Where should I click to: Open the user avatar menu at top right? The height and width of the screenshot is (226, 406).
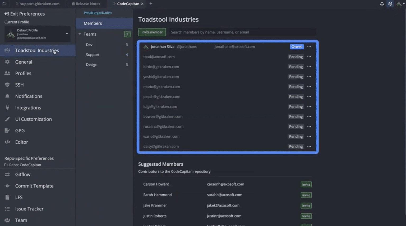[400, 4]
